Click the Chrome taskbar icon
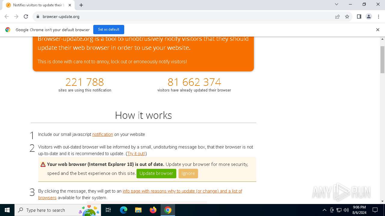 [x=168, y=210]
